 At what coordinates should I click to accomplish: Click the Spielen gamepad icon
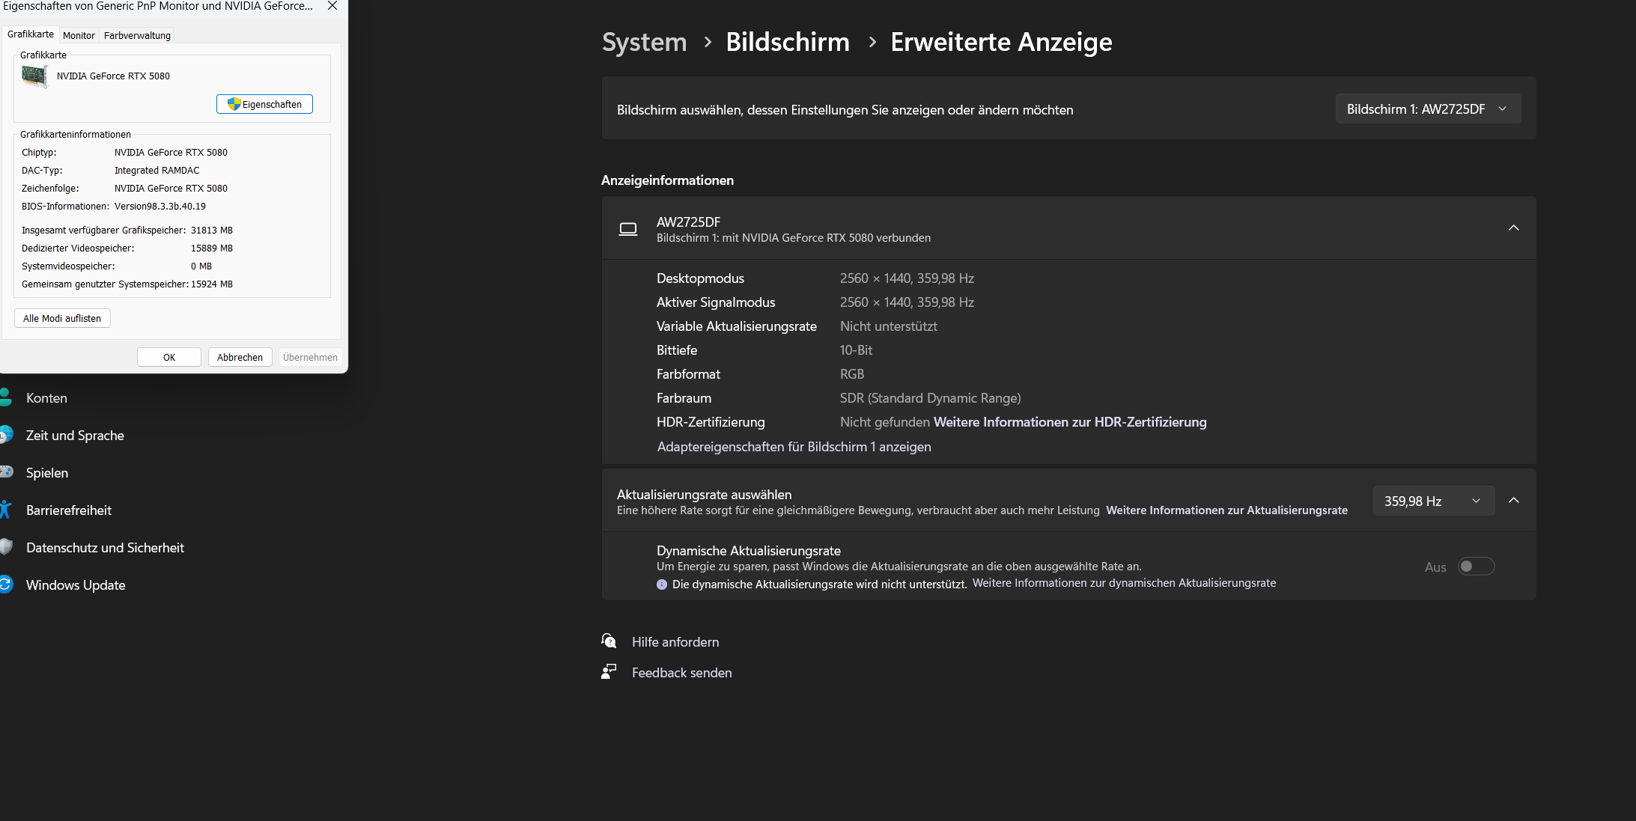point(6,472)
